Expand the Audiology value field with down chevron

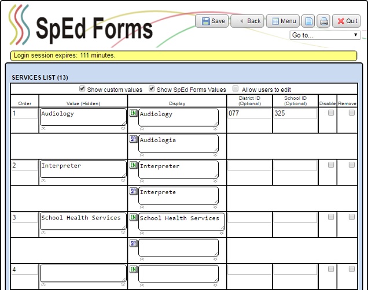(x=123, y=129)
